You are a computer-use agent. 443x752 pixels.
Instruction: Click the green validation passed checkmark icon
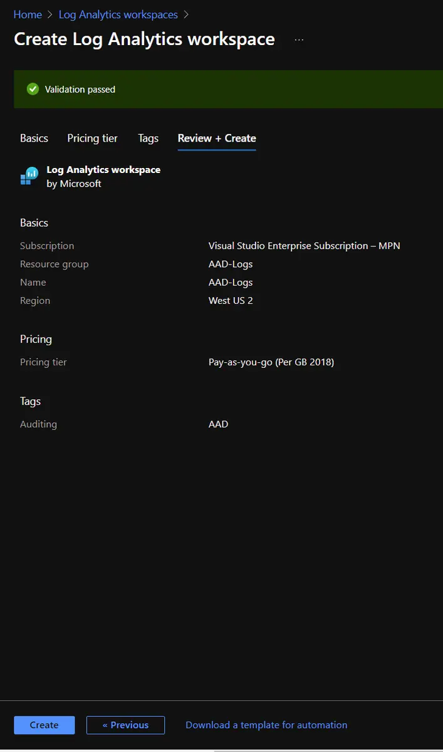point(33,90)
